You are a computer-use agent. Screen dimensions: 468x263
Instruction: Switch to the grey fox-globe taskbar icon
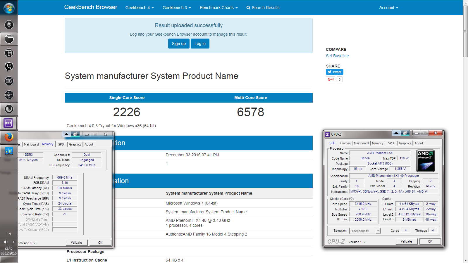tap(9, 109)
